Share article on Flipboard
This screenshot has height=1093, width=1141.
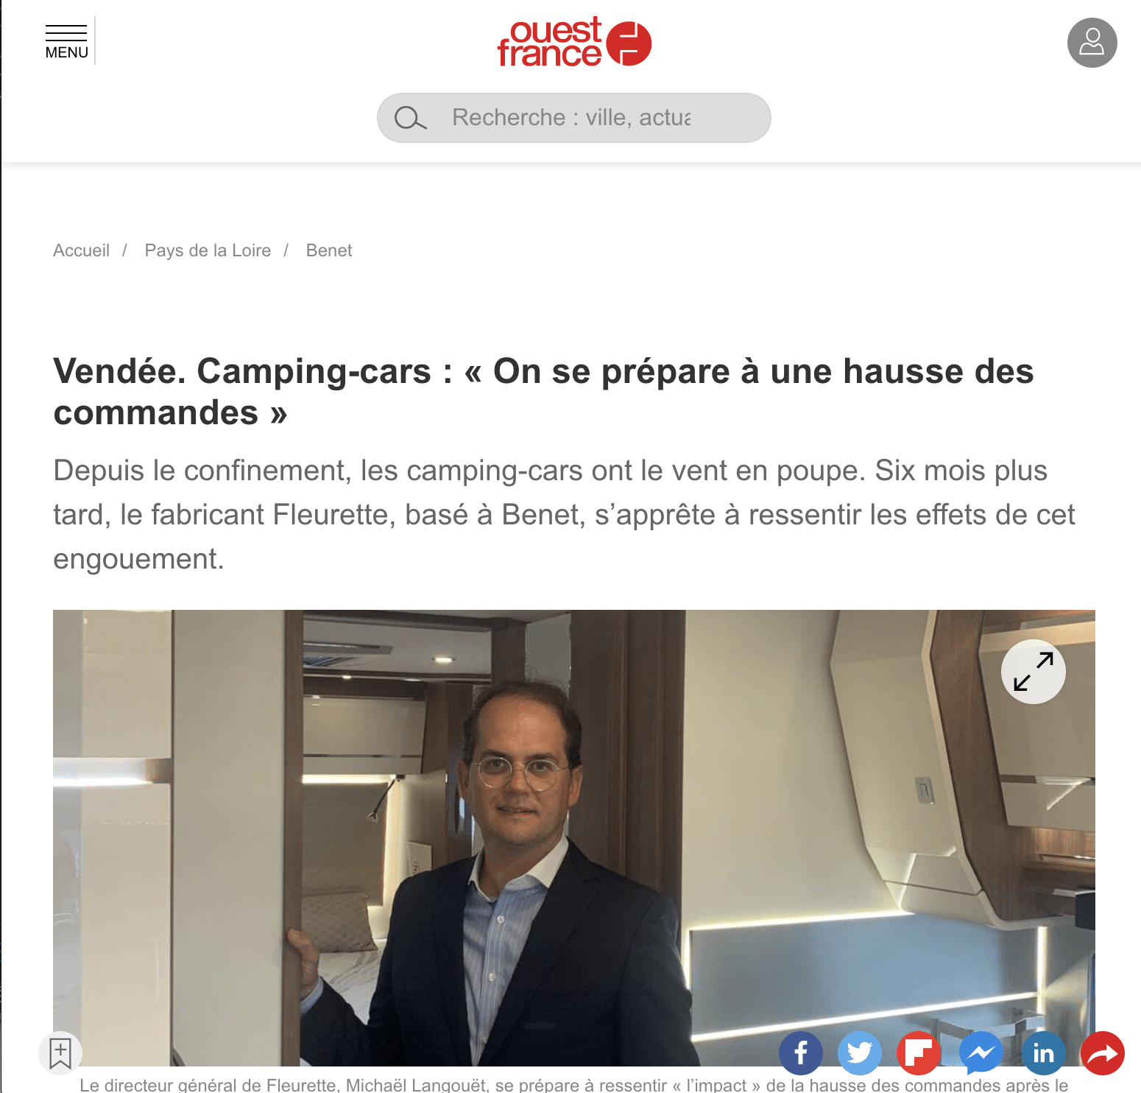(919, 1054)
